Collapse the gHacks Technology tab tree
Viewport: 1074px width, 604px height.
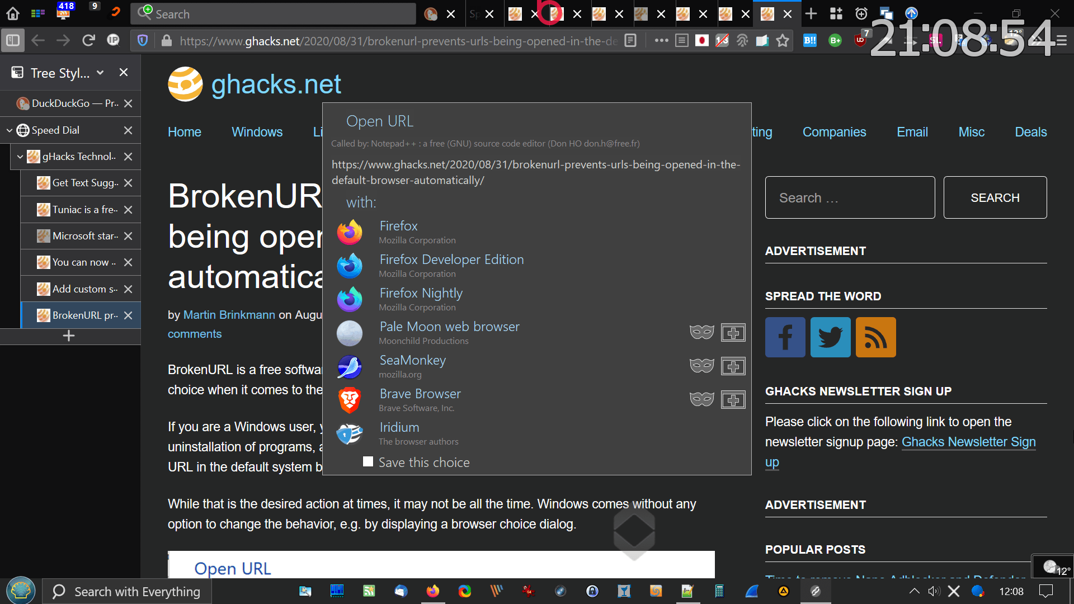20,157
